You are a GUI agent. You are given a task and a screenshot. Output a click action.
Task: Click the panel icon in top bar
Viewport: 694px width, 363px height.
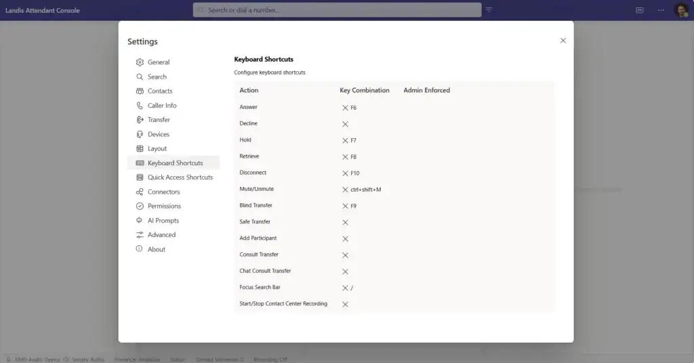click(640, 10)
